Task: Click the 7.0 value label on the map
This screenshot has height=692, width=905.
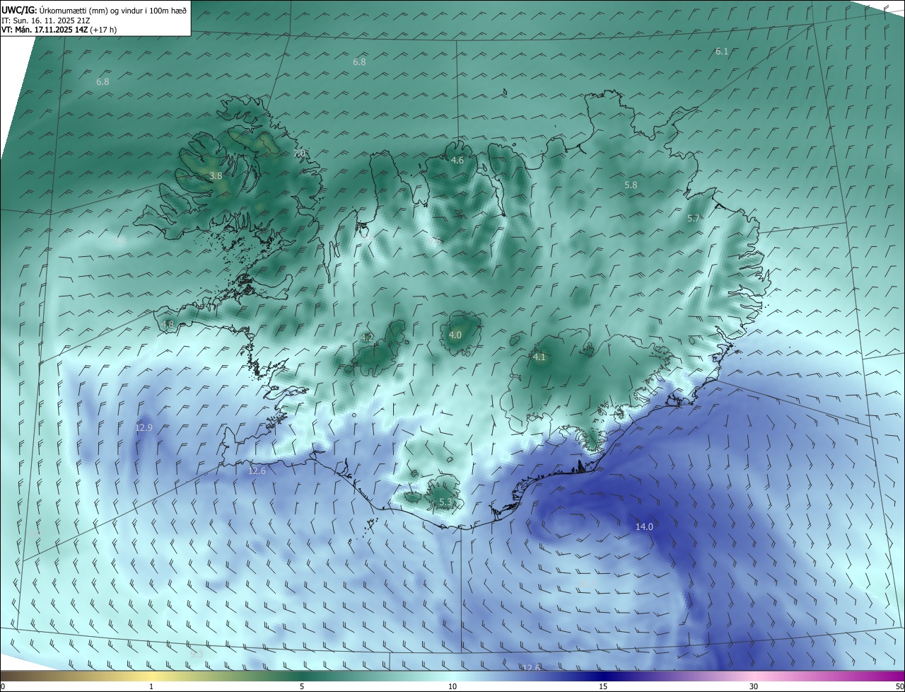Action: [x=299, y=153]
